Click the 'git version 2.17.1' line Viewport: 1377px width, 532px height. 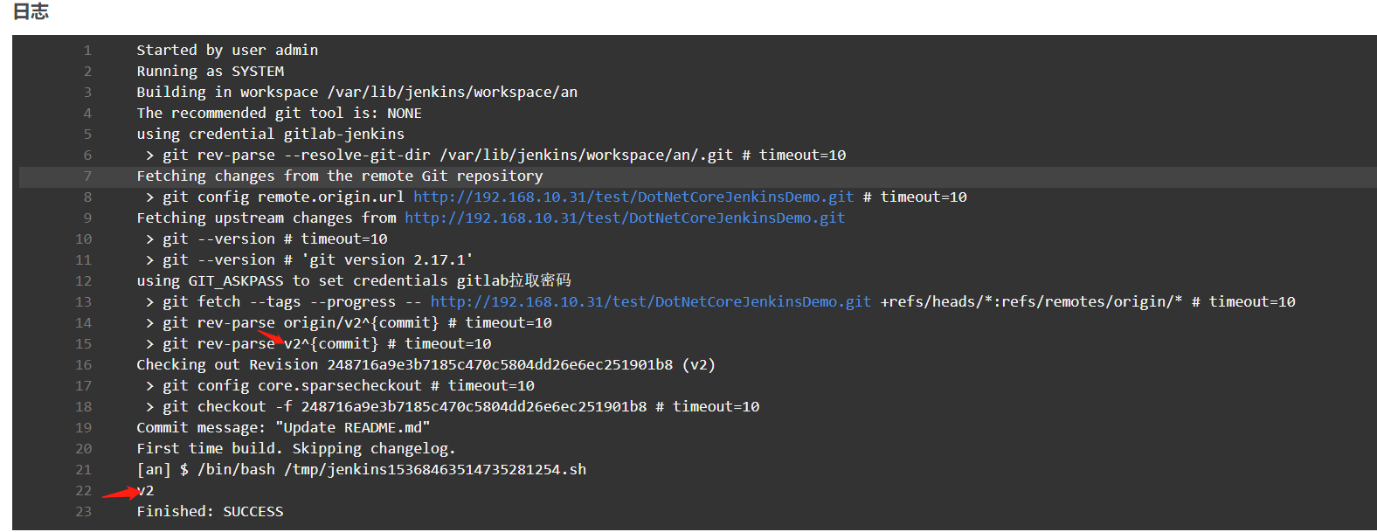pyautogui.click(x=317, y=260)
